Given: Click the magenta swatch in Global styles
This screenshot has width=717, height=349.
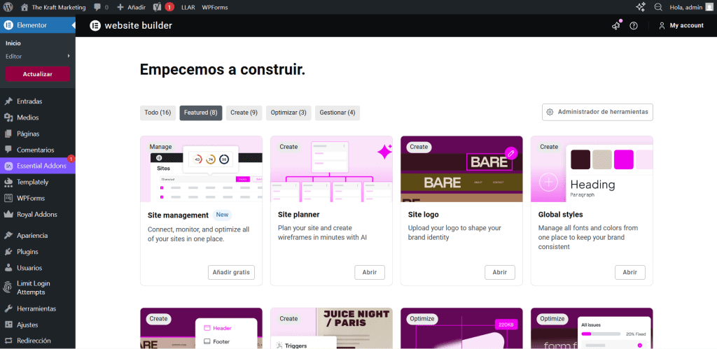Looking at the screenshot, I should click(x=623, y=159).
